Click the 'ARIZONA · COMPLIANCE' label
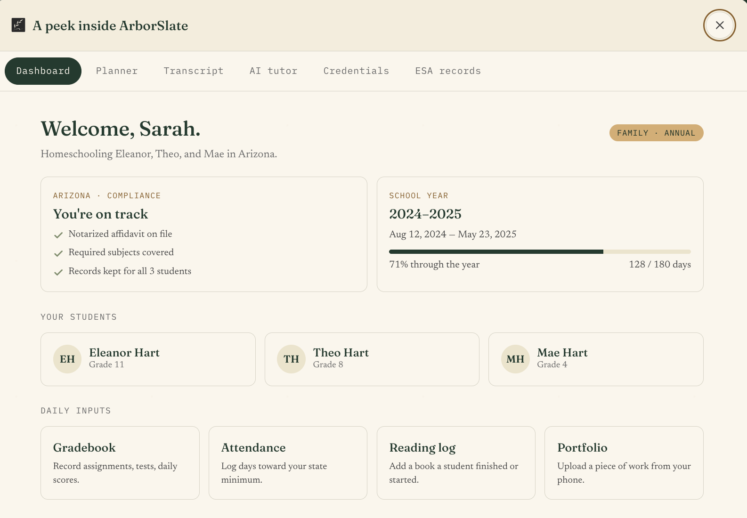Screen dimensions: 747x518 107,195
